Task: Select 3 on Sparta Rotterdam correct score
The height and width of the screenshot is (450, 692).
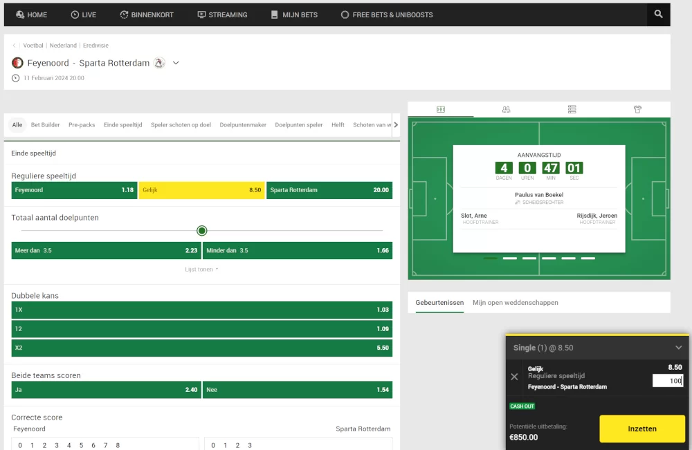Action: tap(250, 445)
